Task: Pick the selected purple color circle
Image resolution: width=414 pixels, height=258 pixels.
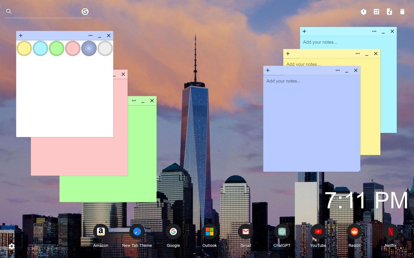Action: [89, 48]
